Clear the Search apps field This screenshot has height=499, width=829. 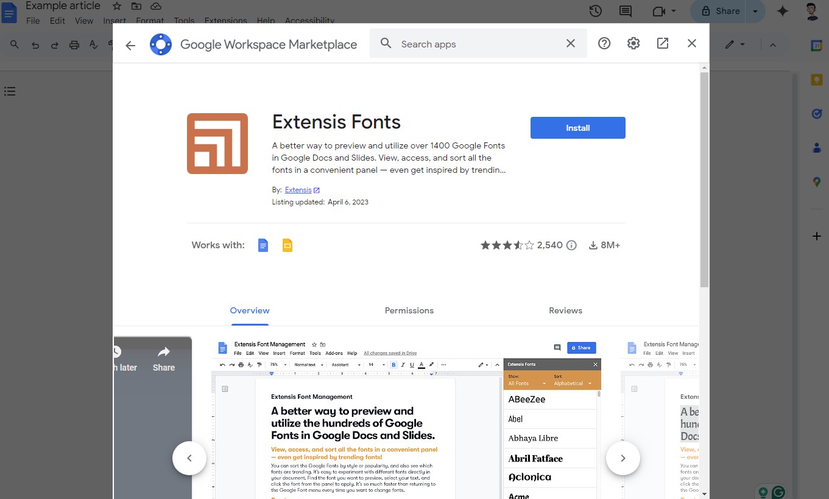pyautogui.click(x=571, y=43)
